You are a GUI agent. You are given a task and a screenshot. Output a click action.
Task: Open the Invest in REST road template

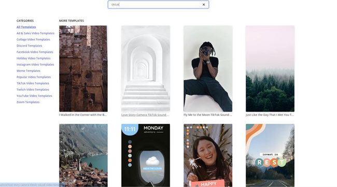click(x=270, y=155)
